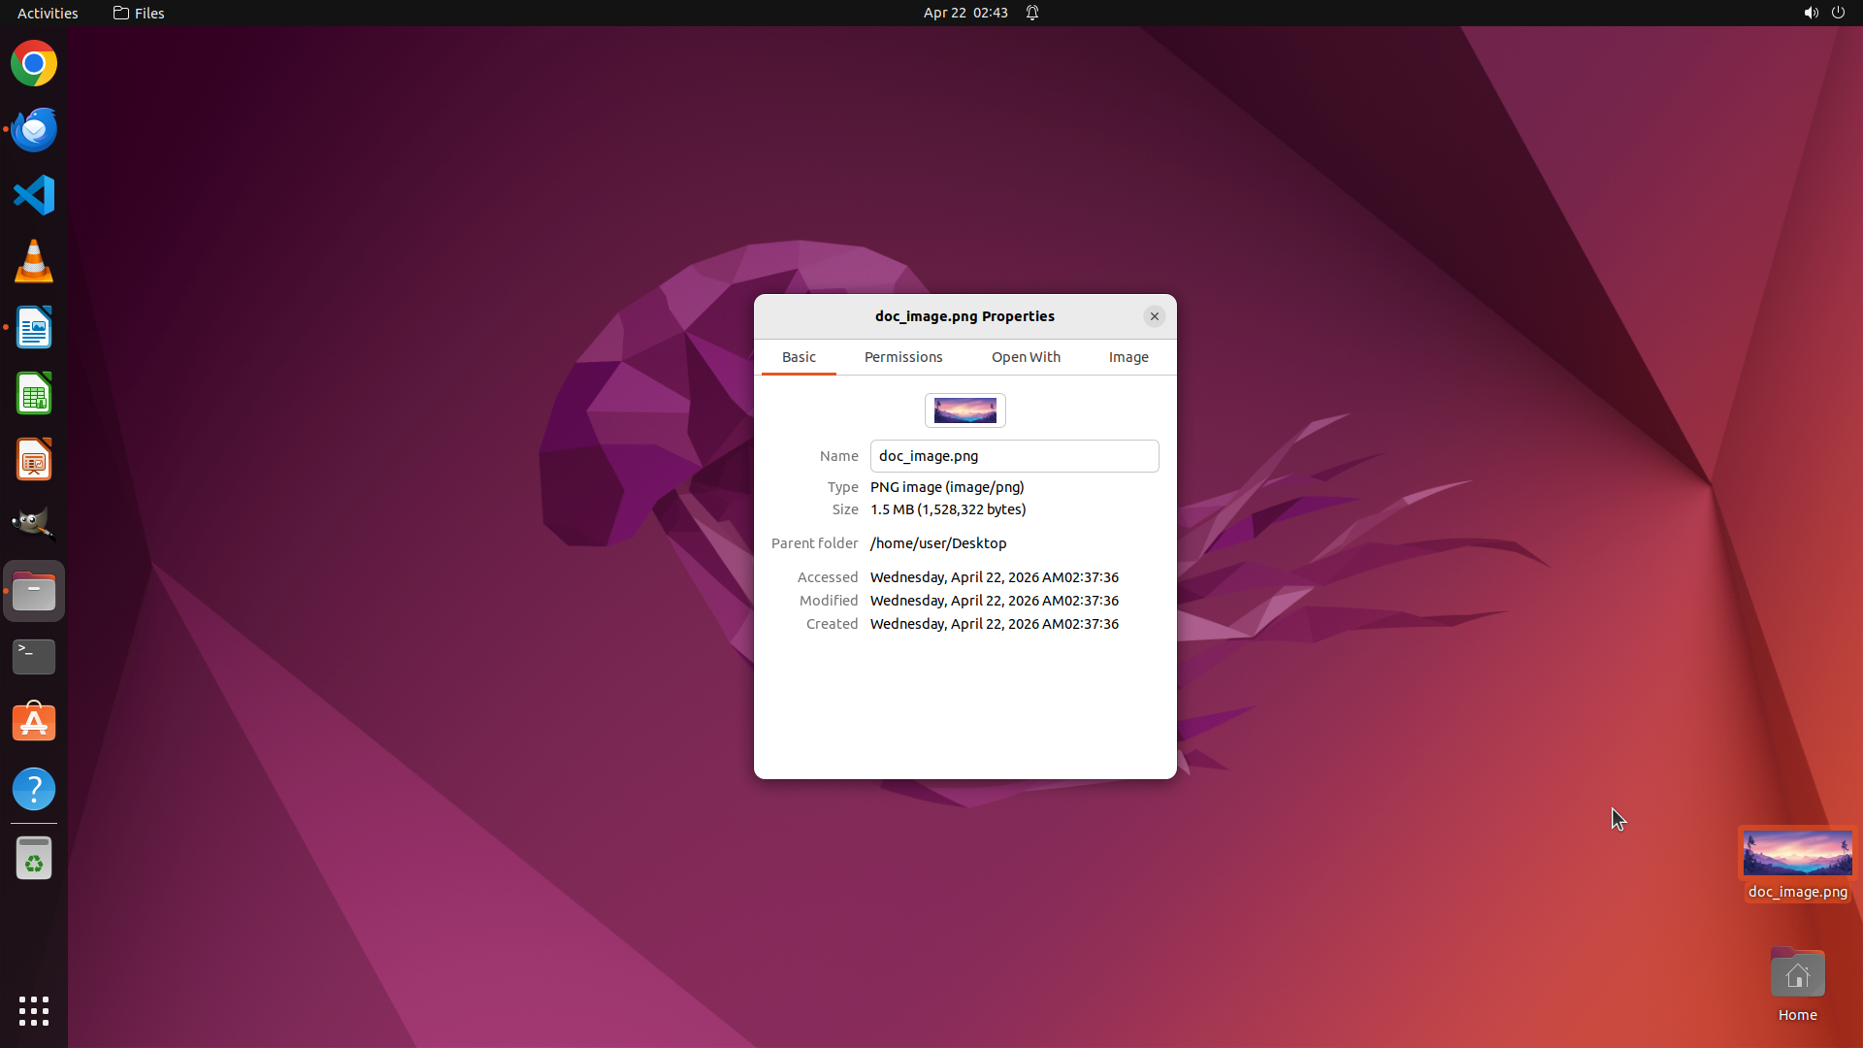Open the Activities overview
Viewport: 1863px width, 1048px height.
click(x=48, y=13)
